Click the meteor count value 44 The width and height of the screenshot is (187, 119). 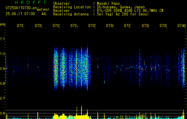click(44, 14)
